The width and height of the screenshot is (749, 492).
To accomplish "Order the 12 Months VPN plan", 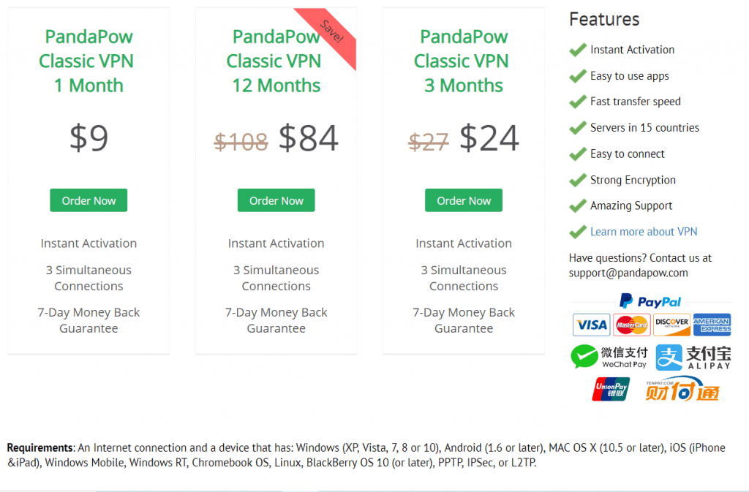I will tap(276, 200).
